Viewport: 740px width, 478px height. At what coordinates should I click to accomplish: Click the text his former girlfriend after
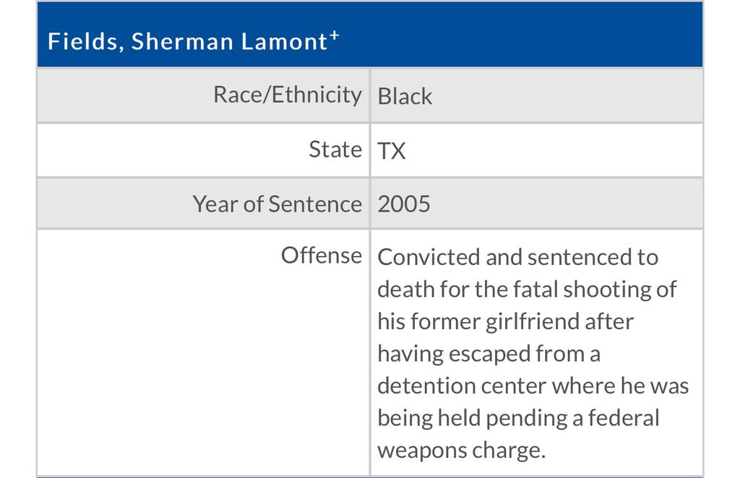point(505,321)
